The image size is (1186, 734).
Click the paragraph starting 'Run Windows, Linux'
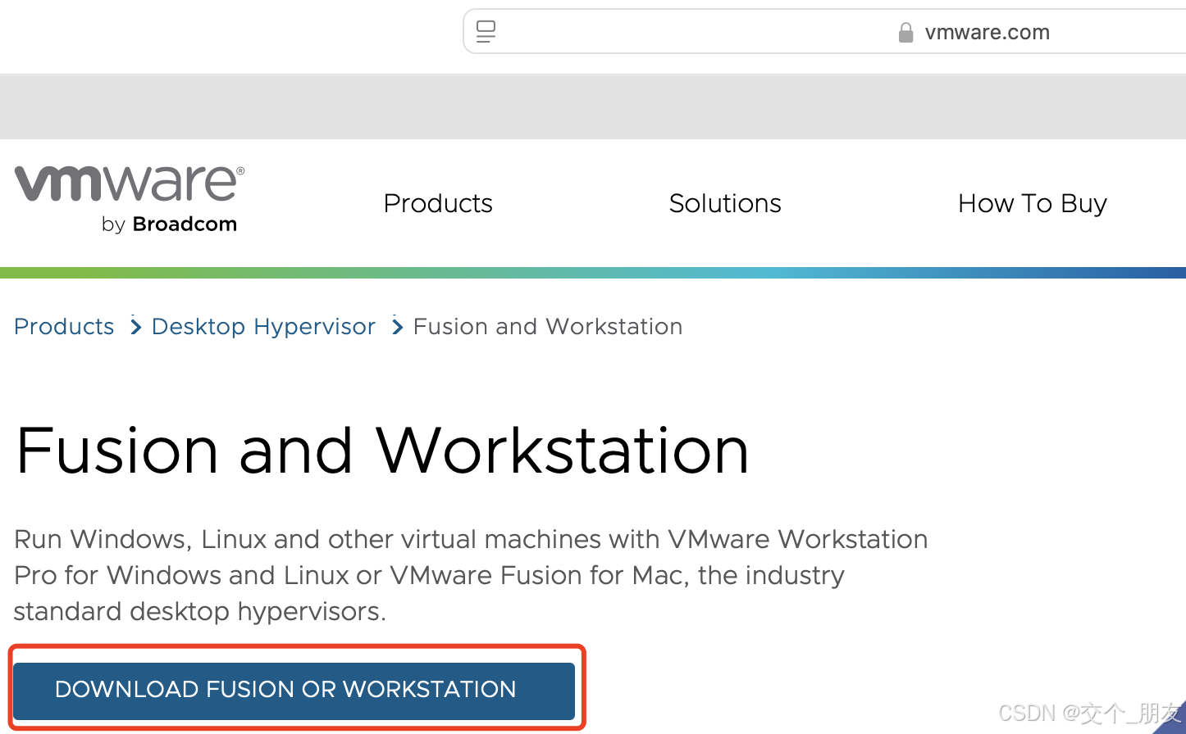click(471, 575)
